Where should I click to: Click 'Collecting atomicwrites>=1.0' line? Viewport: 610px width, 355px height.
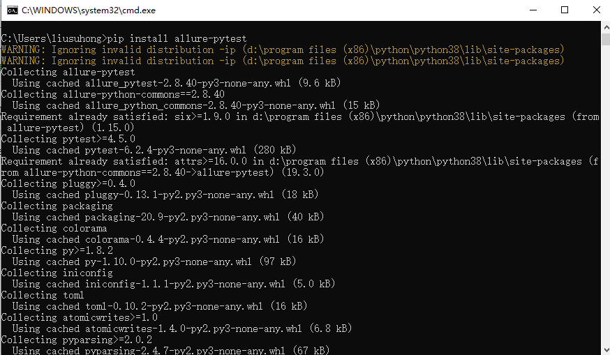pyautogui.click(x=79, y=317)
